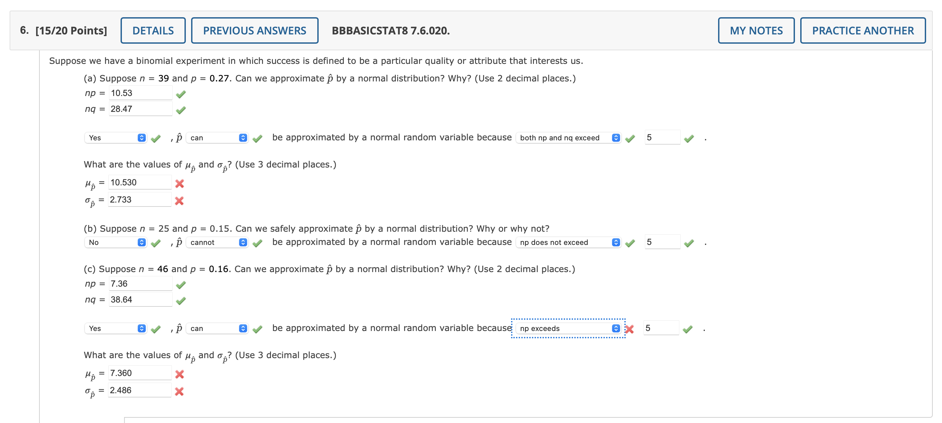Open MY NOTES
Viewport: 942px width, 423px height.
click(x=756, y=30)
